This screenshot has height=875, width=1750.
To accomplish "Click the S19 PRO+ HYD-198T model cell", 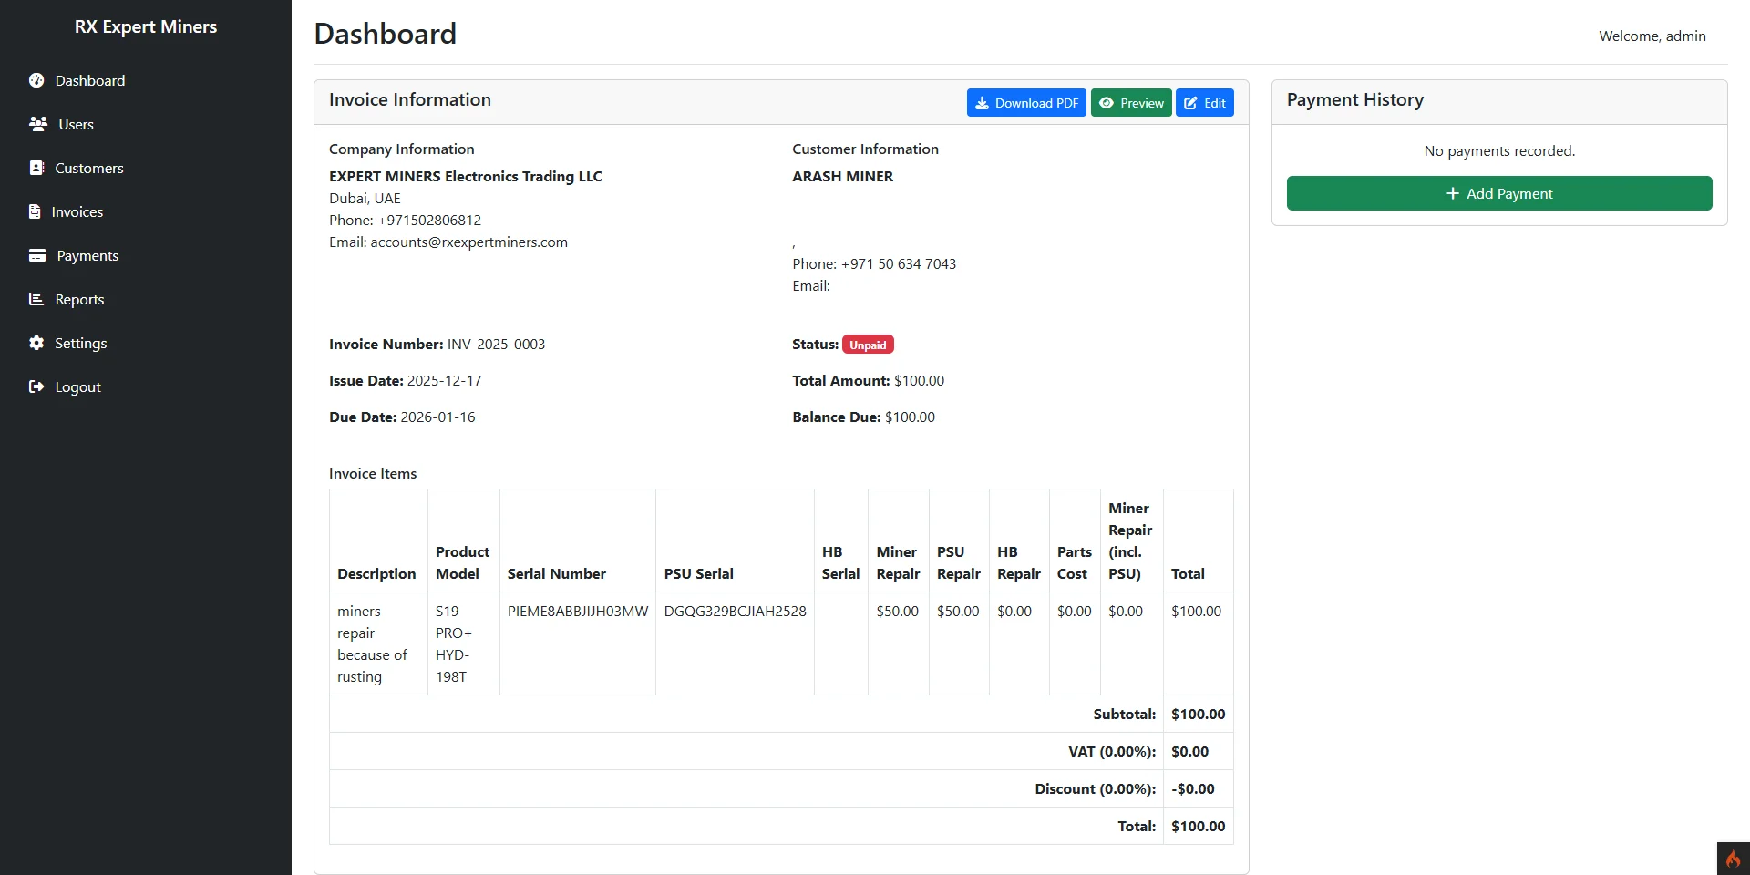I will tap(464, 643).
